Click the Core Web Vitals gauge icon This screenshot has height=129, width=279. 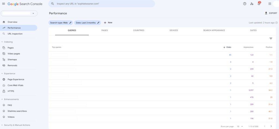[x=4, y=85]
